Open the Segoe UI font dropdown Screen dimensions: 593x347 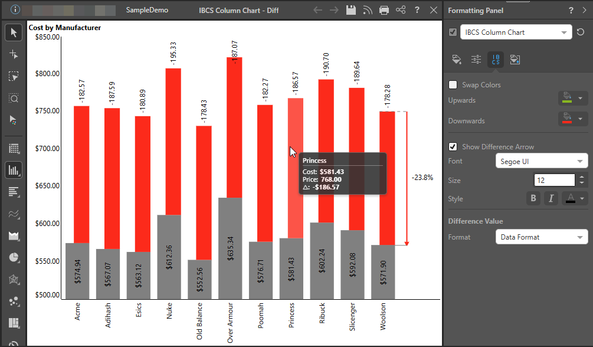coord(541,161)
